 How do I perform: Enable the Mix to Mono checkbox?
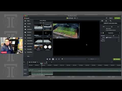[105, 29]
